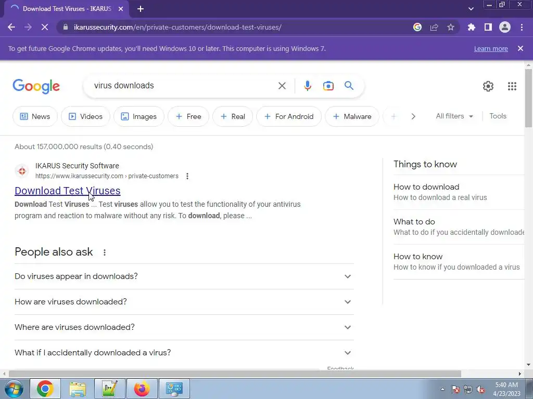Image resolution: width=533 pixels, height=399 pixels.
Task: Open the Download Test Viruses result link
Action: 67,191
